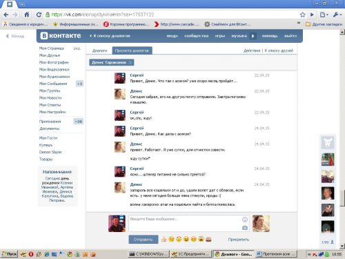The width and height of the screenshot is (345, 259).
Task: Open the Действия actions menu
Action: click(252, 50)
